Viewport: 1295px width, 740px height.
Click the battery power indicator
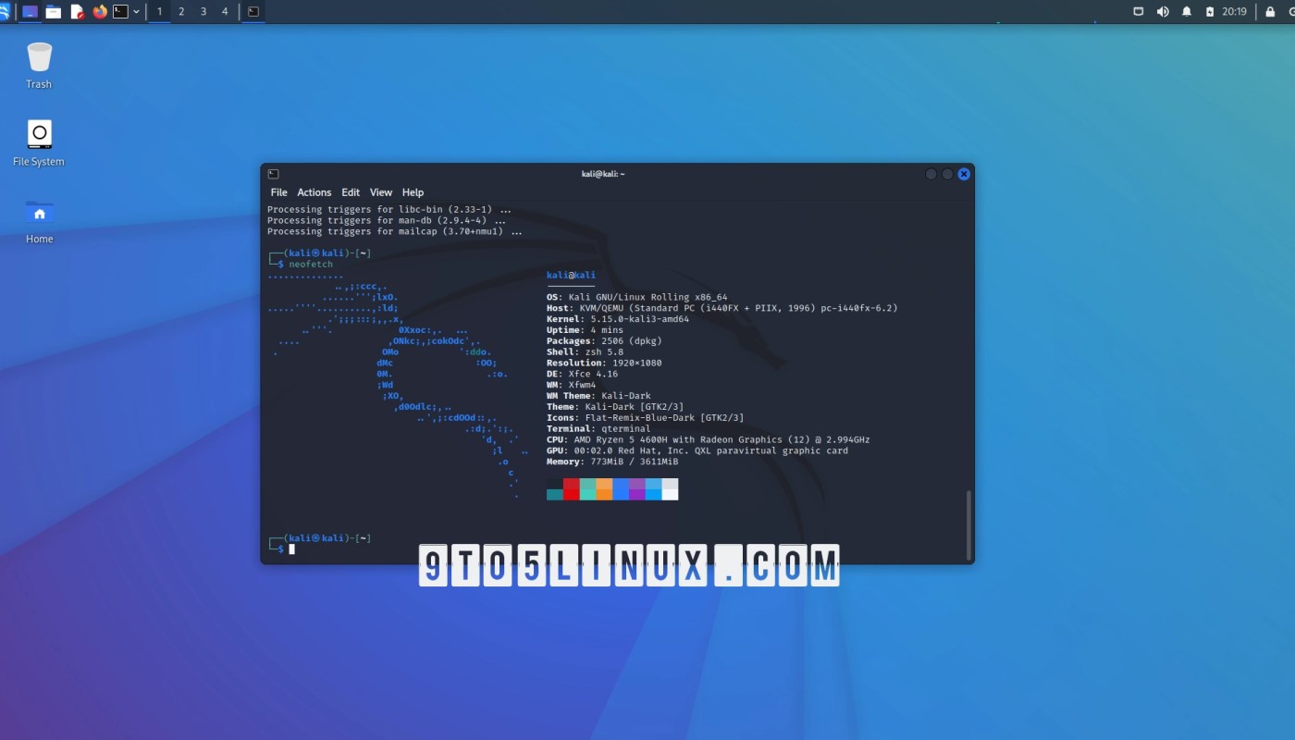click(1210, 12)
